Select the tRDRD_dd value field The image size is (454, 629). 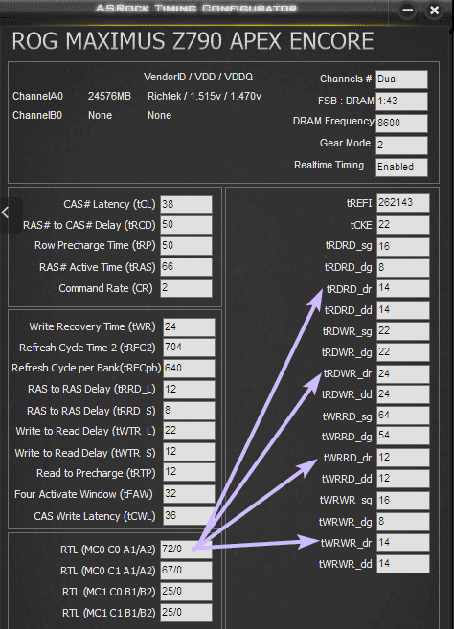[403, 310]
